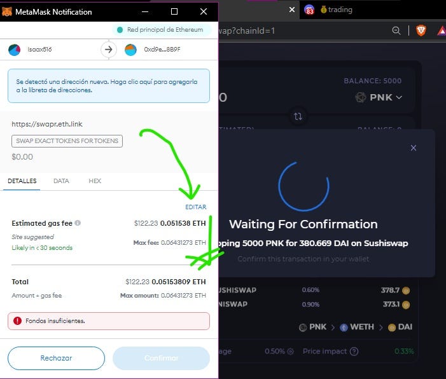Click the new address detected notice
Screen dimensions: 446x379
coord(109,86)
